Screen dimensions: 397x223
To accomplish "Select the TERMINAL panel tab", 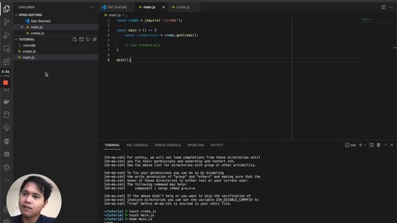I will pyautogui.click(x=112, y=145).
